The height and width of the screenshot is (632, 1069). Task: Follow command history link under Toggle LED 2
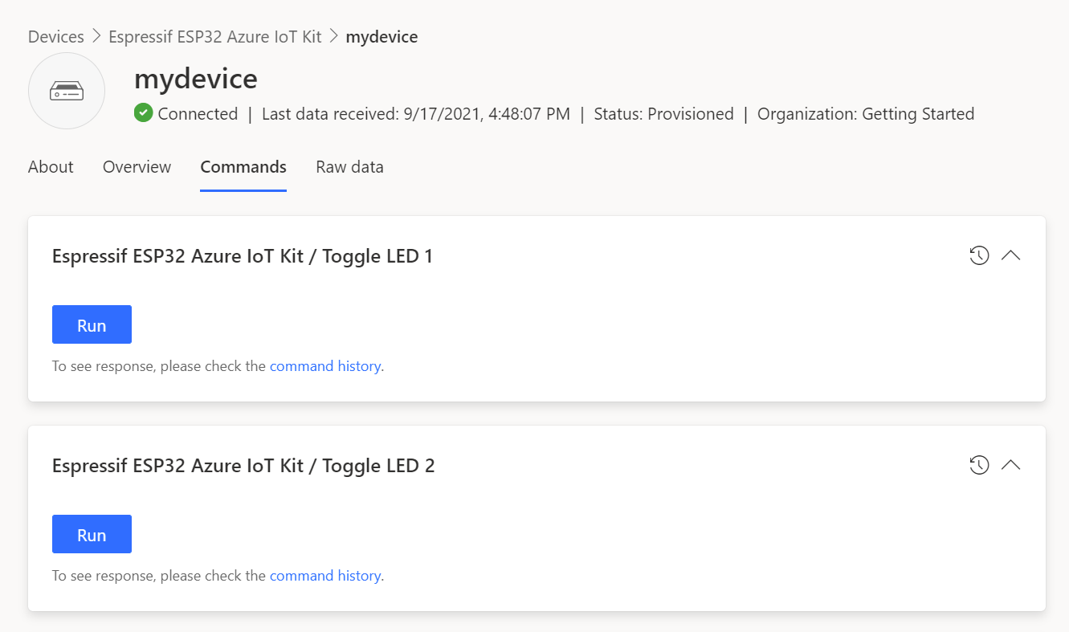point(324,576)
